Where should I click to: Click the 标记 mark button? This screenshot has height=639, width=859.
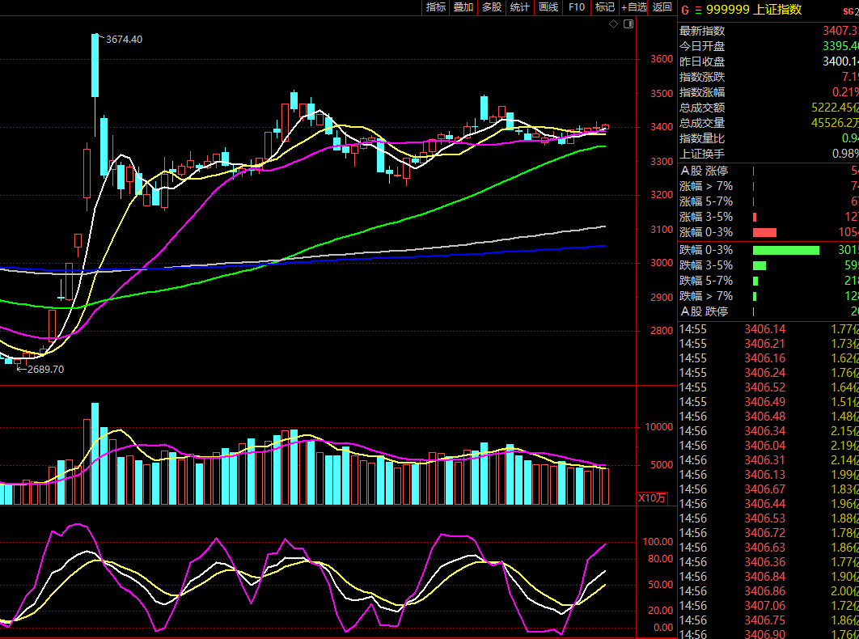pyautogui.click(x=605, y=7)
